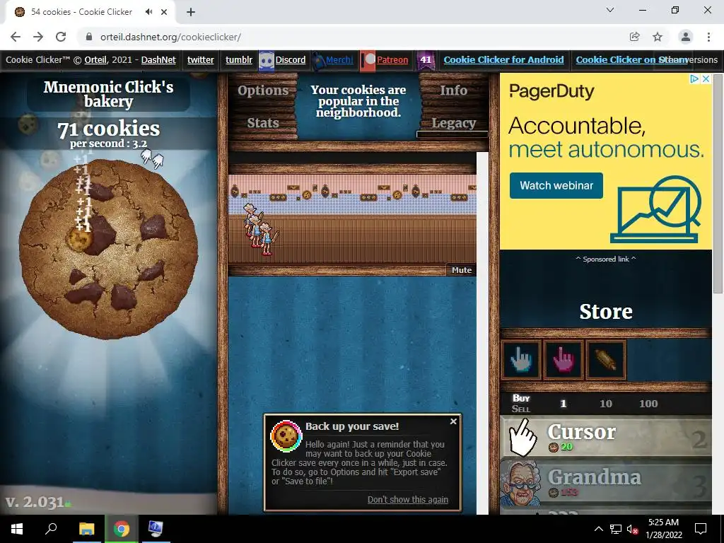Image resolution: width=724 pixels, height=543 pixels.
Task: Open a new browser tab
Action: pyautogui.click(x=191, y=12)
